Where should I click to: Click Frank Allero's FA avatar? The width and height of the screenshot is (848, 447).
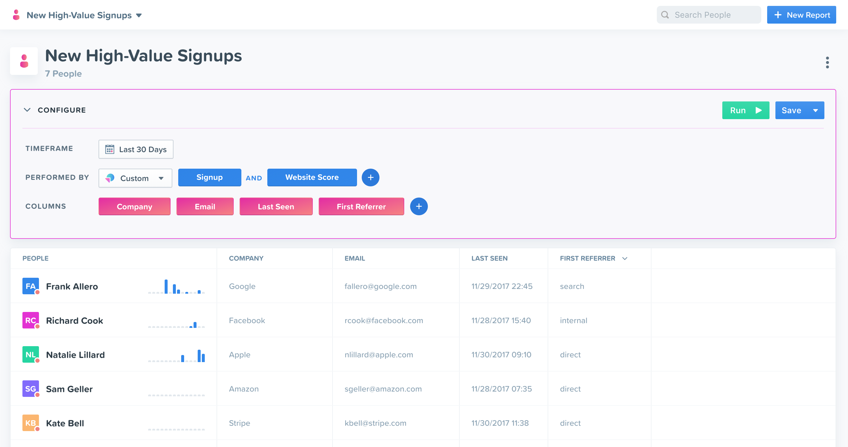click(31, 286)
